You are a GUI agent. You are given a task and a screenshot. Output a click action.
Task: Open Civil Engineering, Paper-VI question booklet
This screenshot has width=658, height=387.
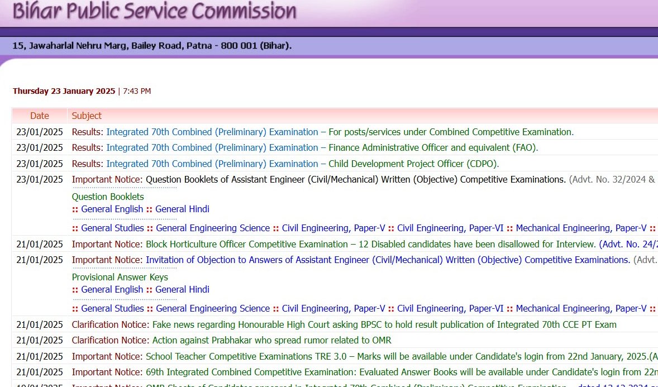pyautogui.click(x=450, y=228)
